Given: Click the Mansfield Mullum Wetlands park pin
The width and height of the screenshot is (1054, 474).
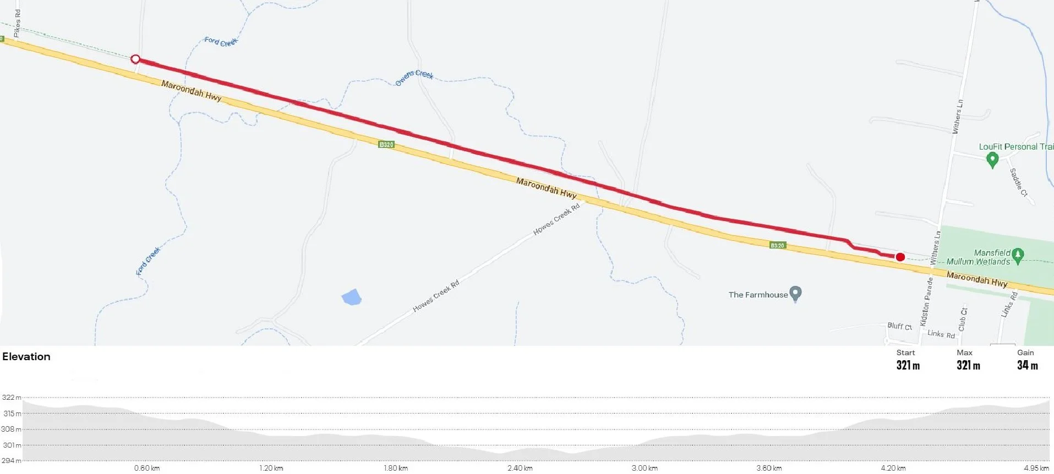Looking at the screenshot, I should (1018, 256).
